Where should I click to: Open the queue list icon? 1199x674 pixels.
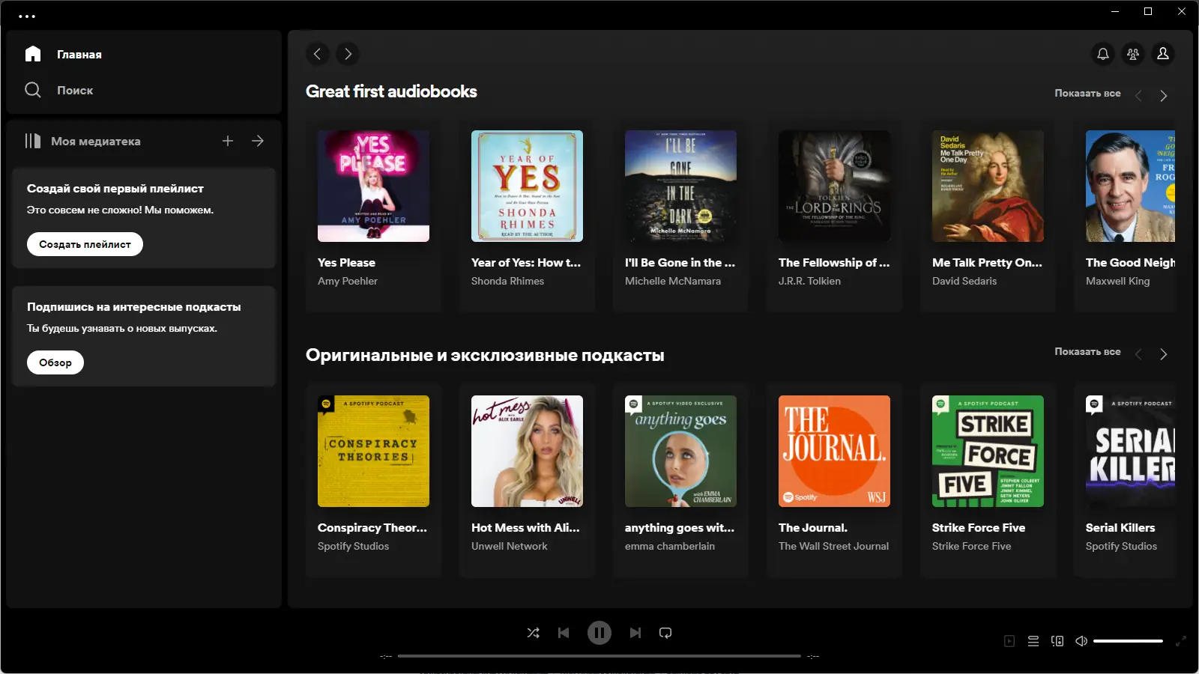point(1033,641)
